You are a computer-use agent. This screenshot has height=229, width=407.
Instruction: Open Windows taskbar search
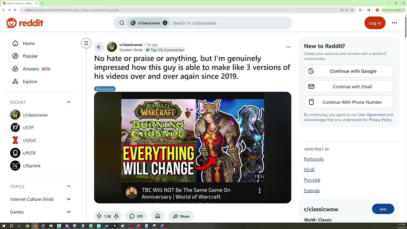click(11, 226)
